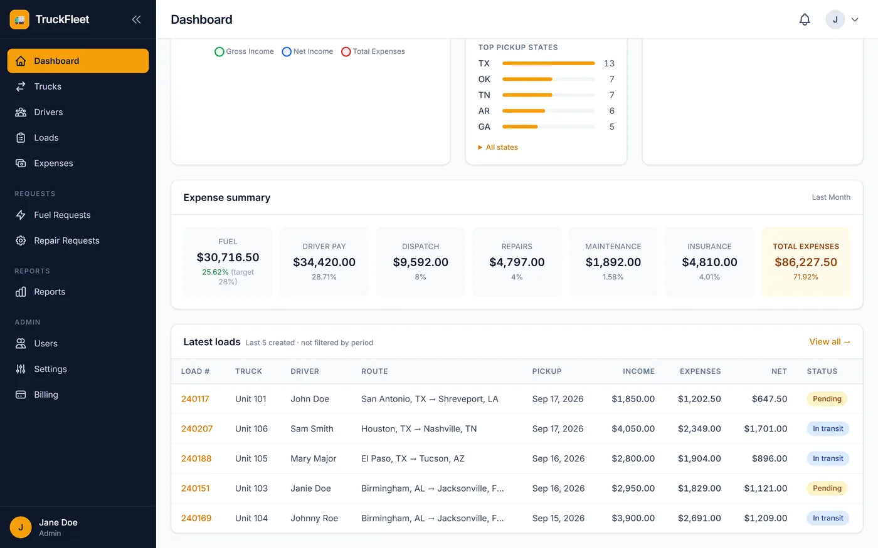Click the Fuel Requests lightning icon
The width and height of the screenshot is (878, 548).
(21, 215)
